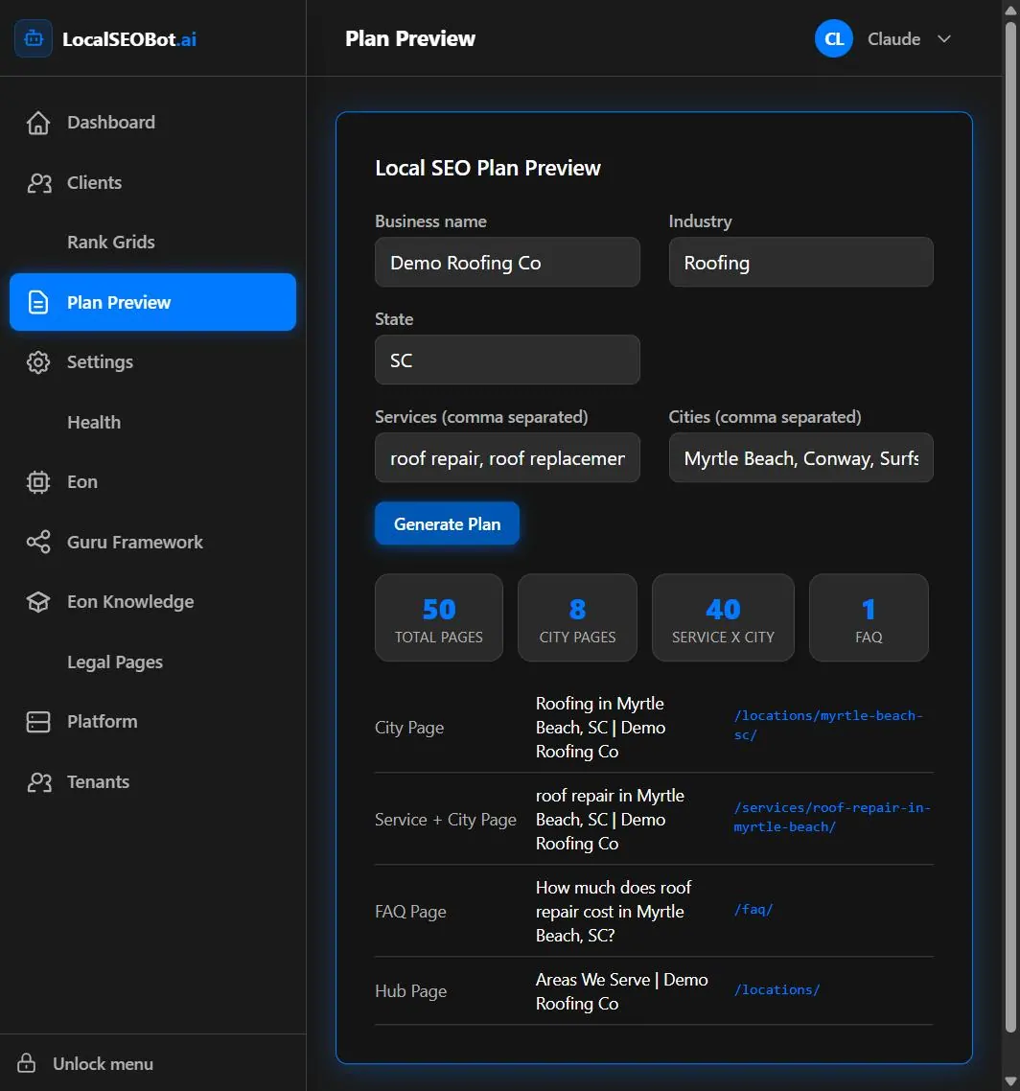Click the Clients people icon
1020x1091 pixels.
point(39,183)
